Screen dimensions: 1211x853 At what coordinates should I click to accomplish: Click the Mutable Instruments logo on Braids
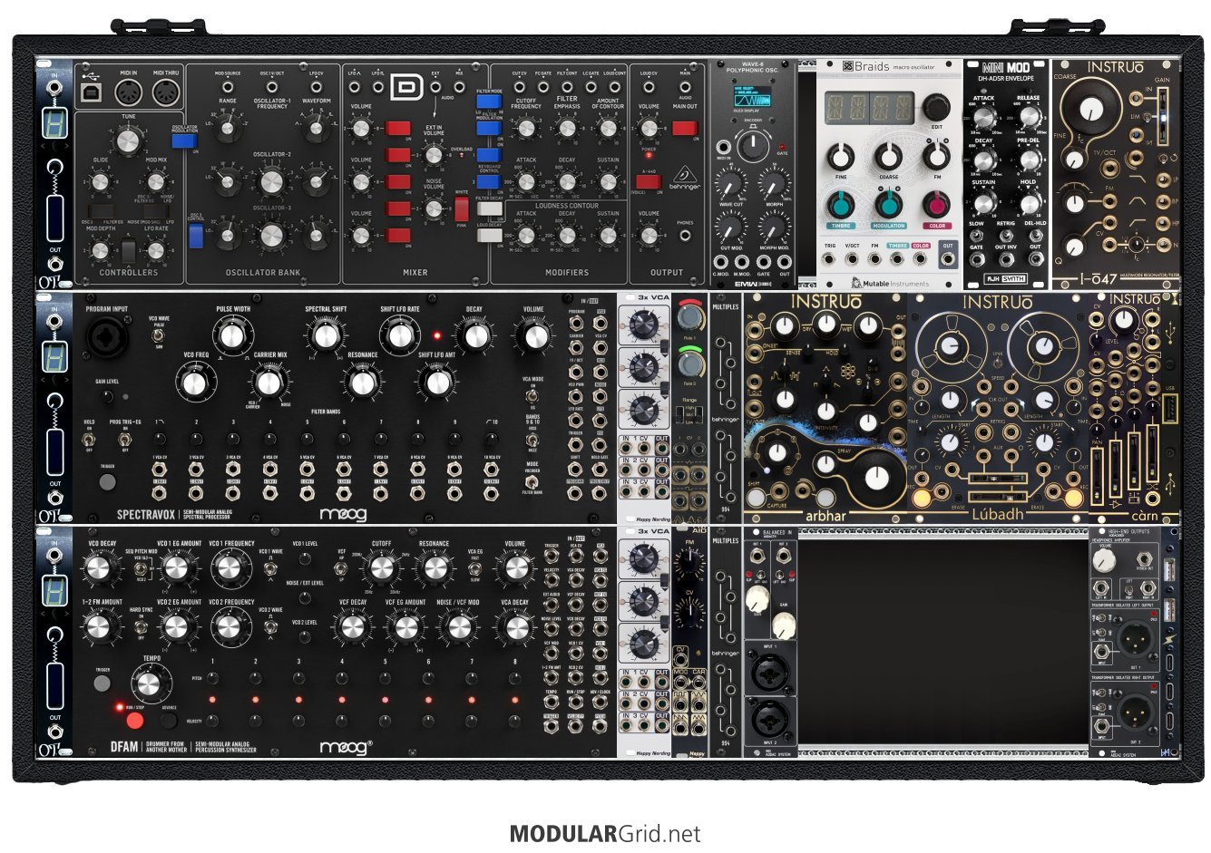(889, 283)
